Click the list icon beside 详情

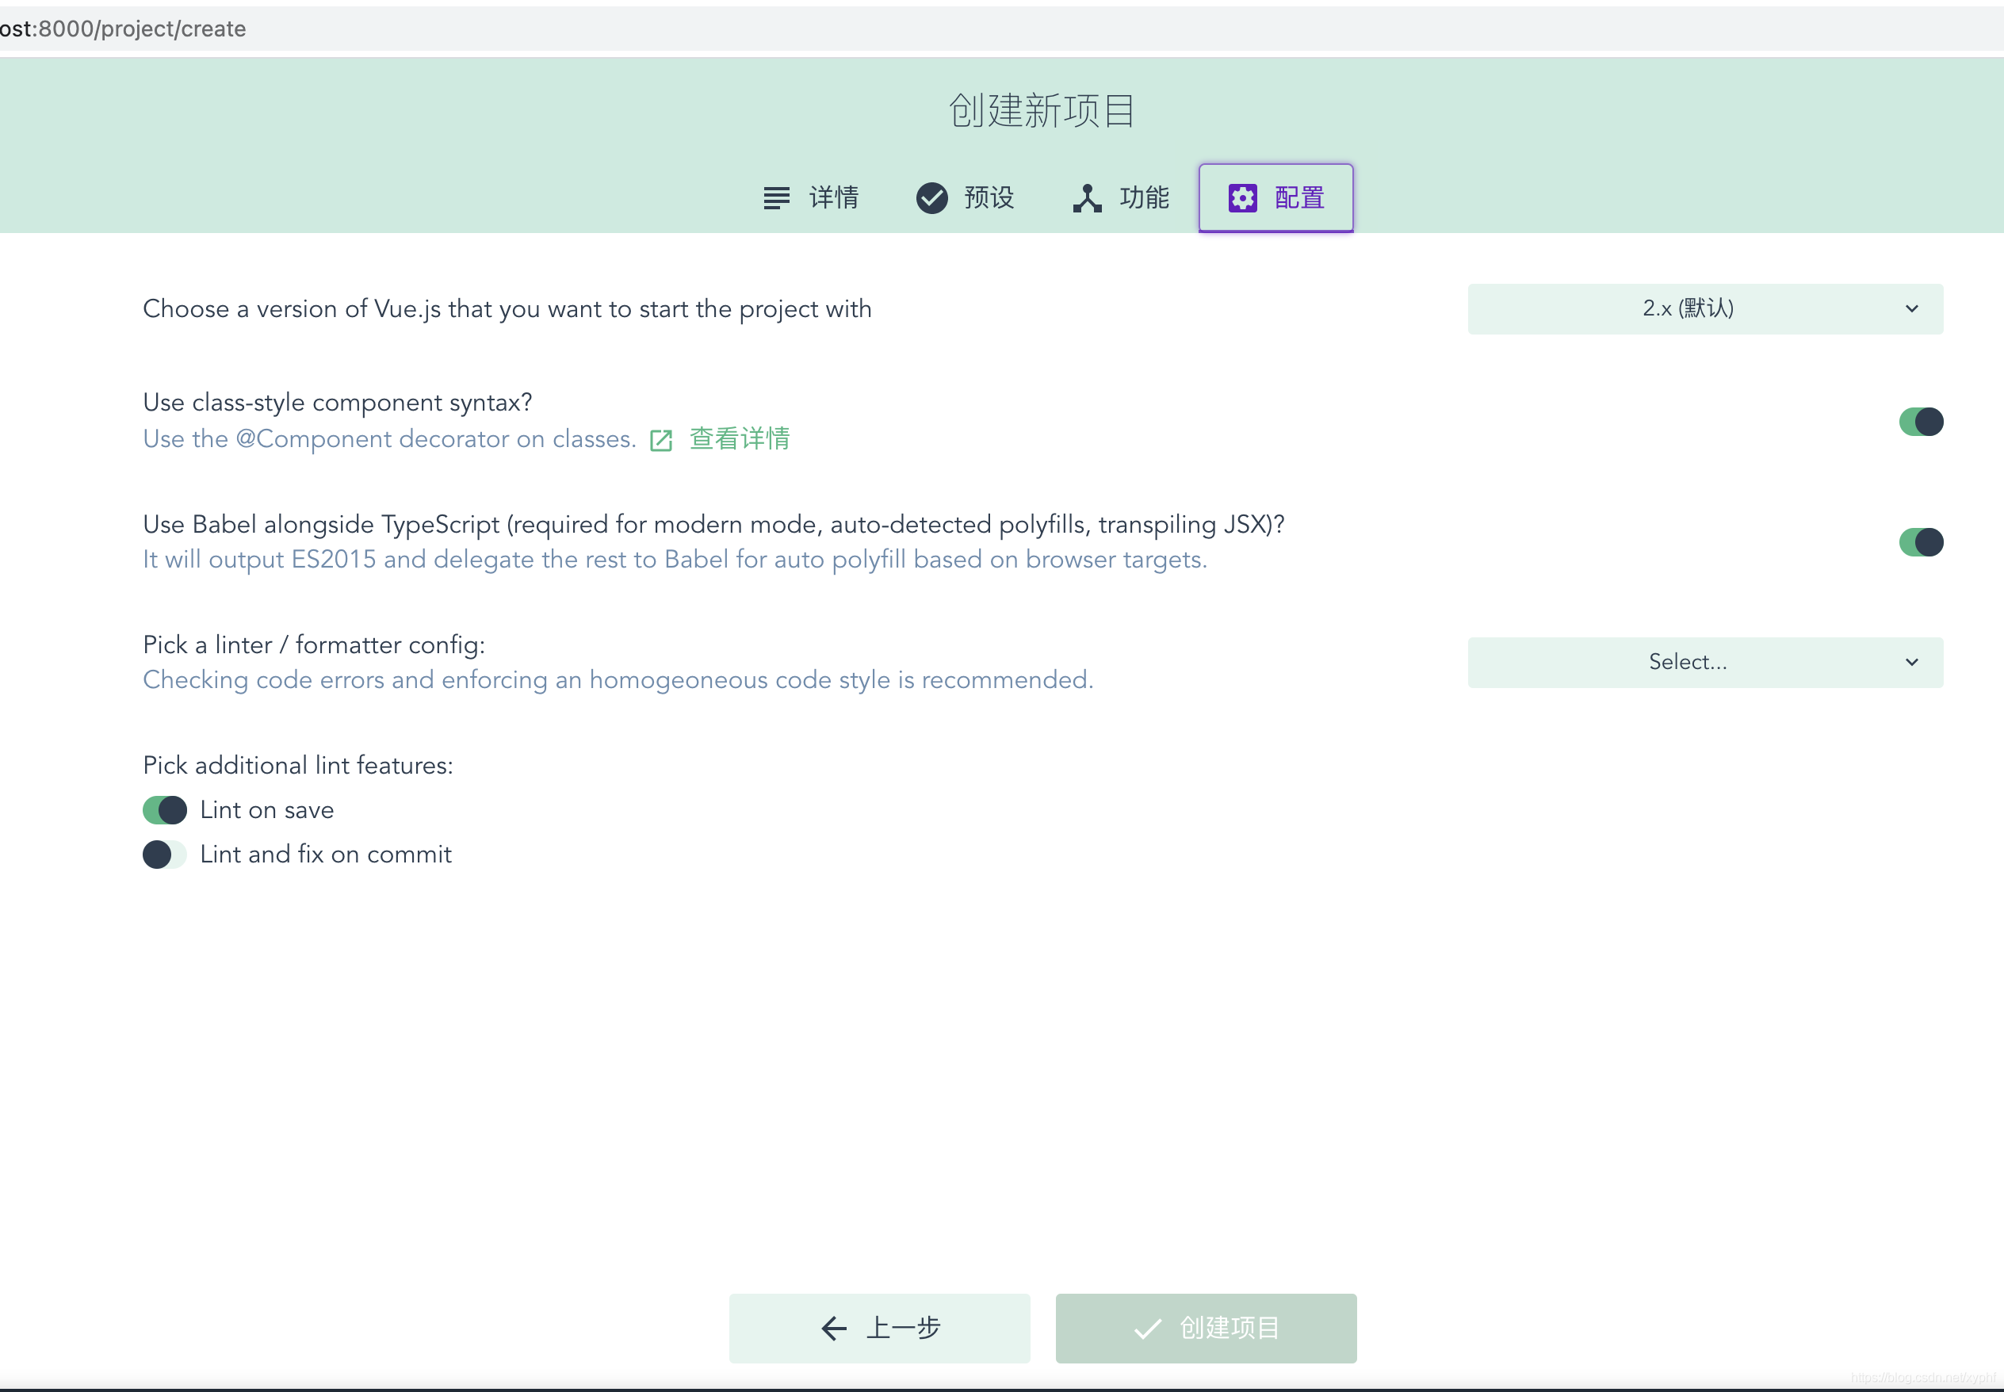pyautogui.click(x=776, y=198)
